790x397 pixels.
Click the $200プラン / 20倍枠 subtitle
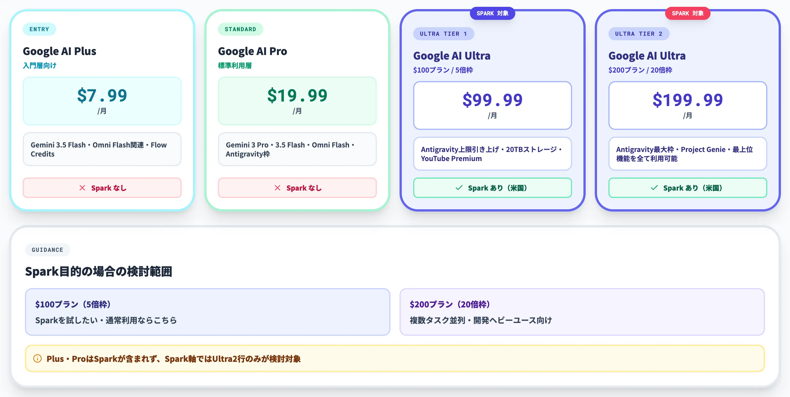click(x=640, y=70)
